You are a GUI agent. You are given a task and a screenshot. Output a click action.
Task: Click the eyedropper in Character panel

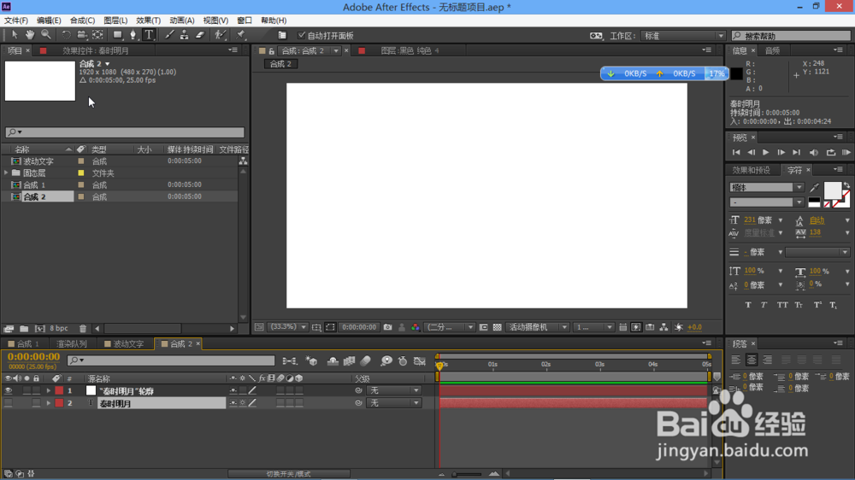point(815,187)
